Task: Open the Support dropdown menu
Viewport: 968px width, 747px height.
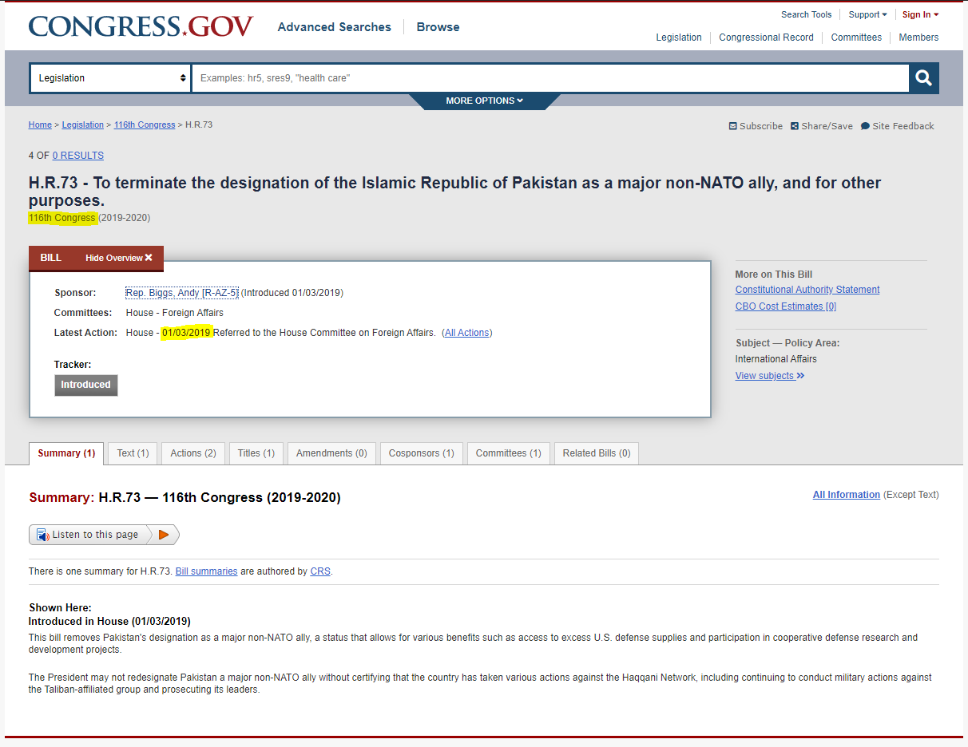Action: pos(867,14)
